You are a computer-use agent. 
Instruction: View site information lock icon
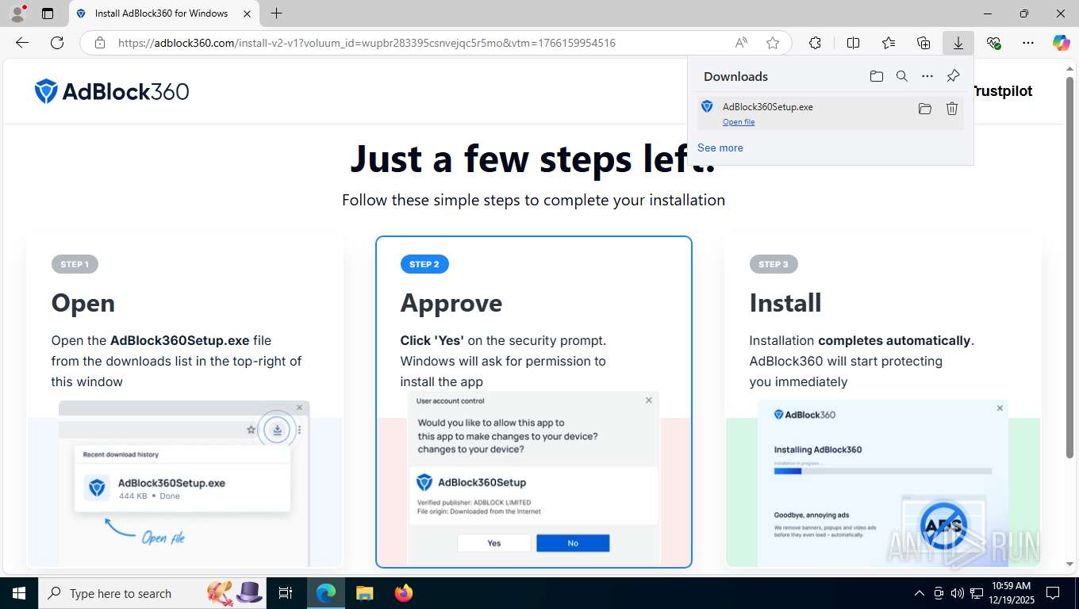pos(99,43)
